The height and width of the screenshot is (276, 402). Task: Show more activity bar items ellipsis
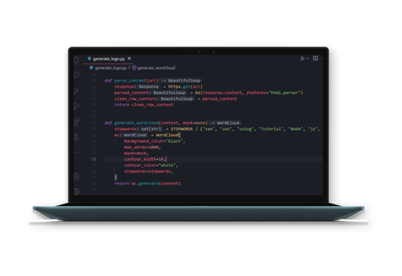click(x=77, y=152)
